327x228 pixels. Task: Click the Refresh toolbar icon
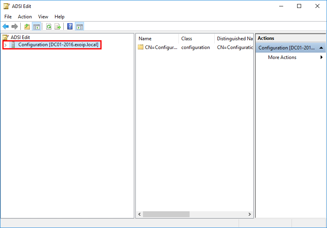click(49, 27)
